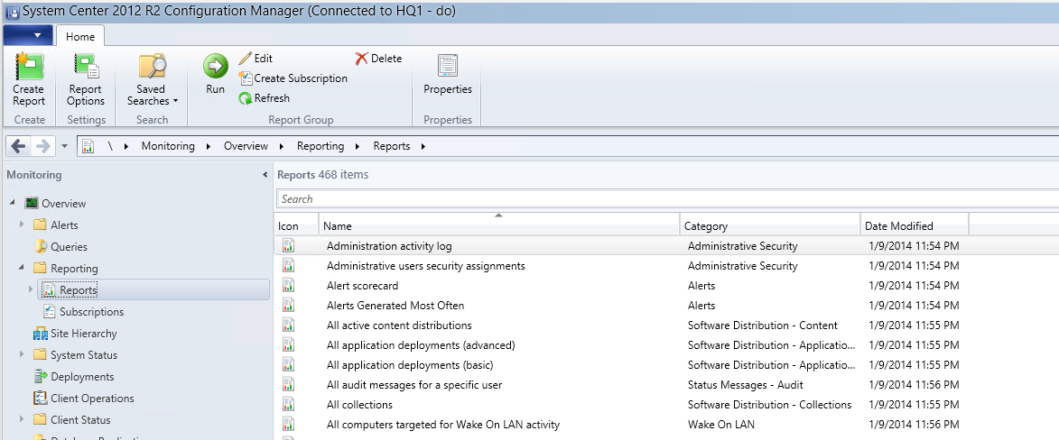Select All audit messages for a specific user

pyautogui.click(x=414, y=385)
